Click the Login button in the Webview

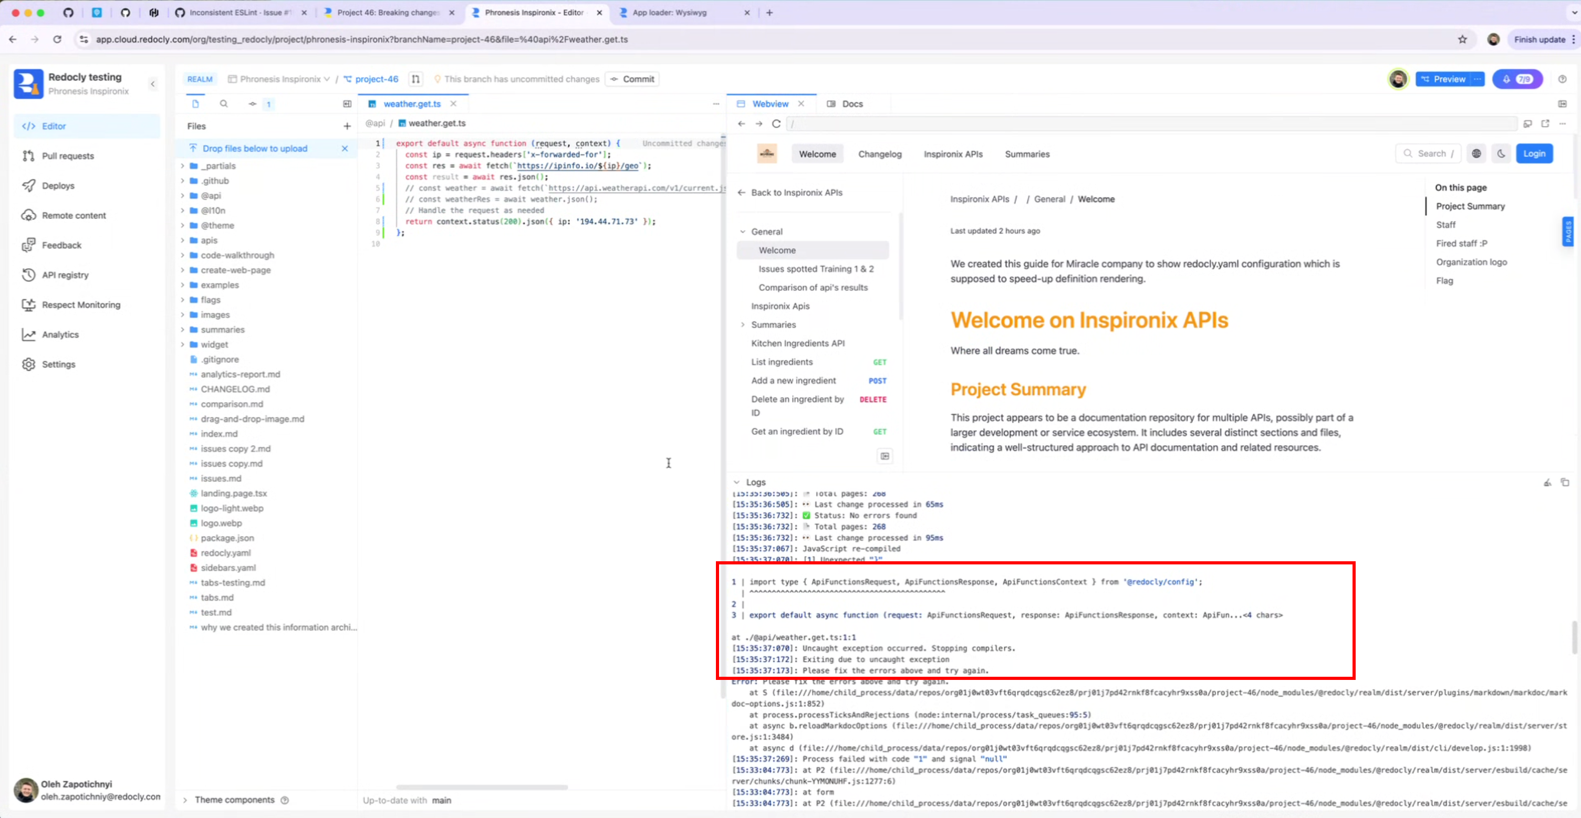coord(1534,153)
